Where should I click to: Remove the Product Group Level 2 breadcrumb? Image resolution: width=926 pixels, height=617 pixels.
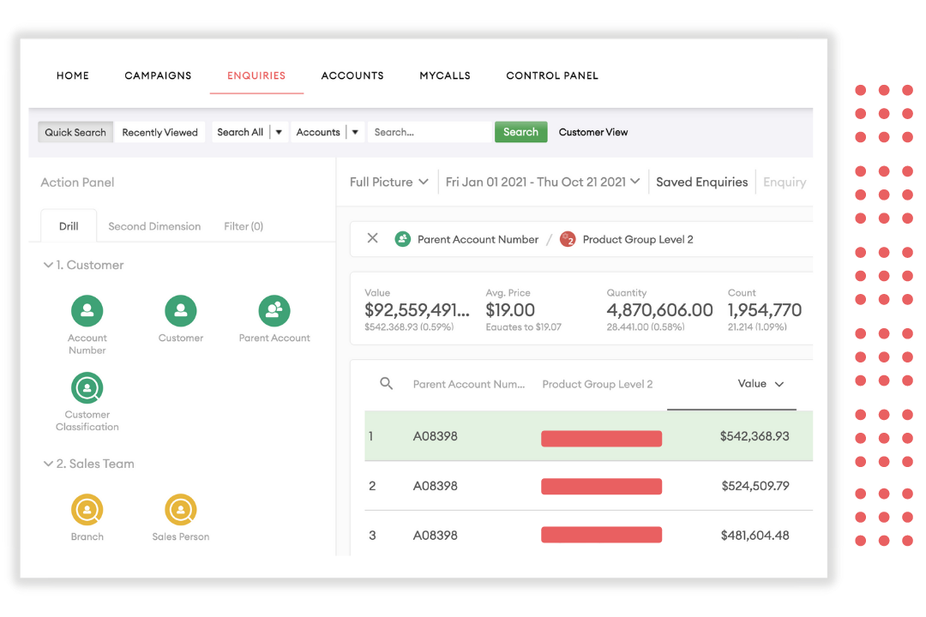[371, 238]
